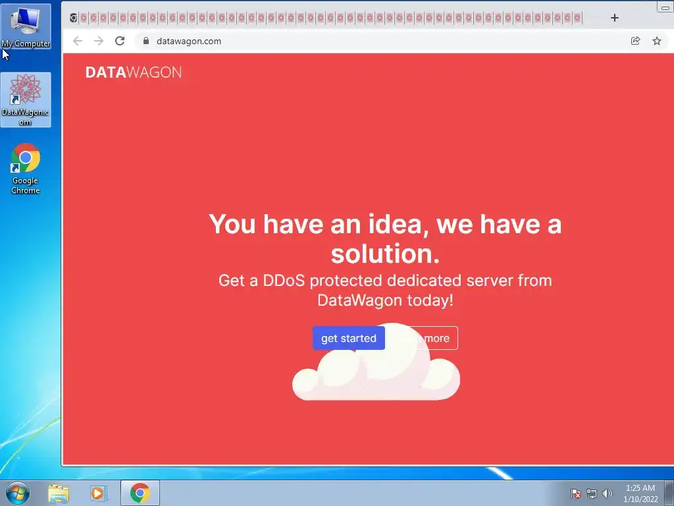Click the DATAWAGON logo
This screenshot has height=506, width=674.
pos(133,72)
